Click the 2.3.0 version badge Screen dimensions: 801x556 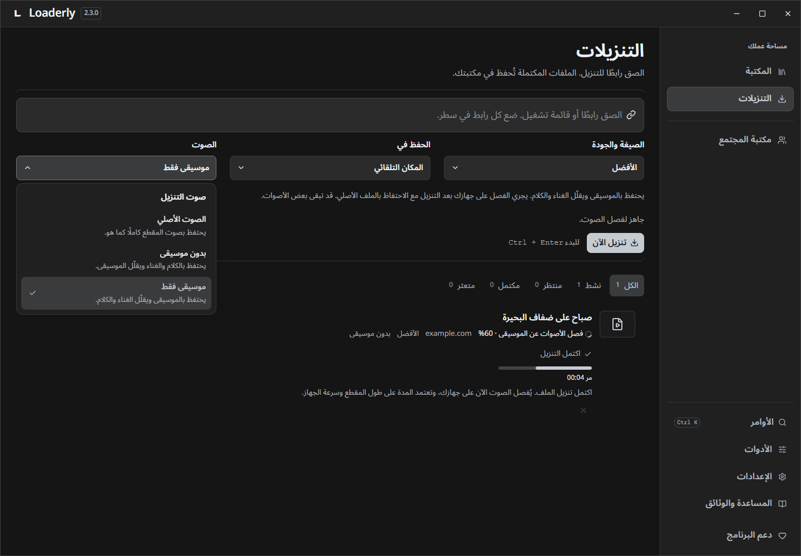point(91,13)
